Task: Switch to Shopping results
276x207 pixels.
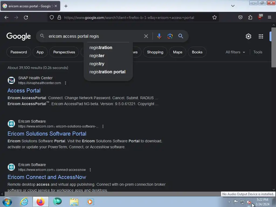Action: coord(155,52)
